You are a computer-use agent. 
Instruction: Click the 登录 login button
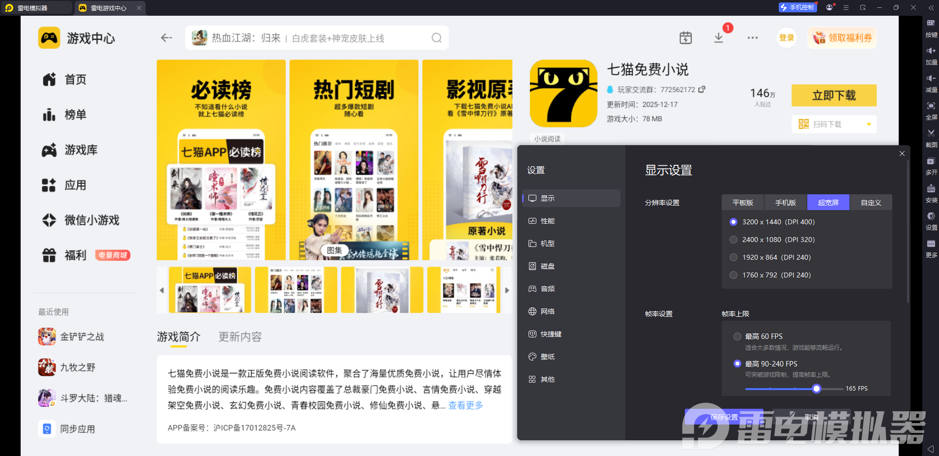(787, 38)
